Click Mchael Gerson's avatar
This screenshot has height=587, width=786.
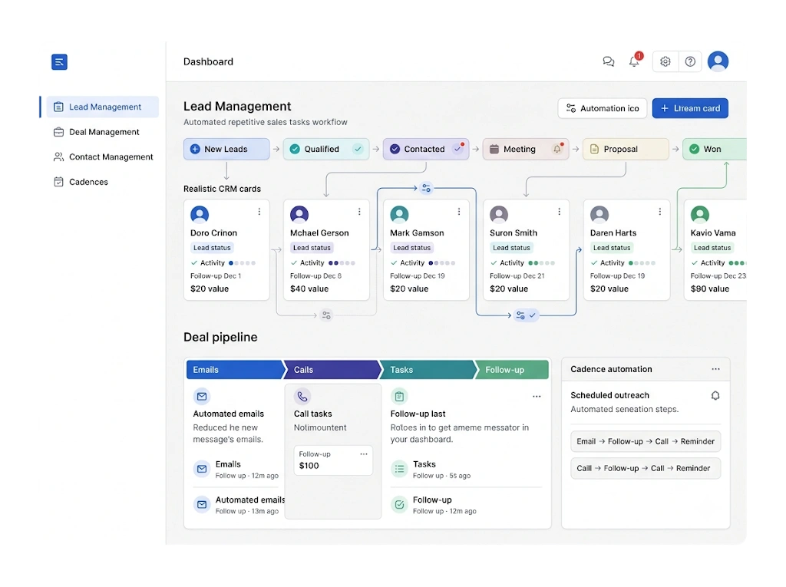299,215
